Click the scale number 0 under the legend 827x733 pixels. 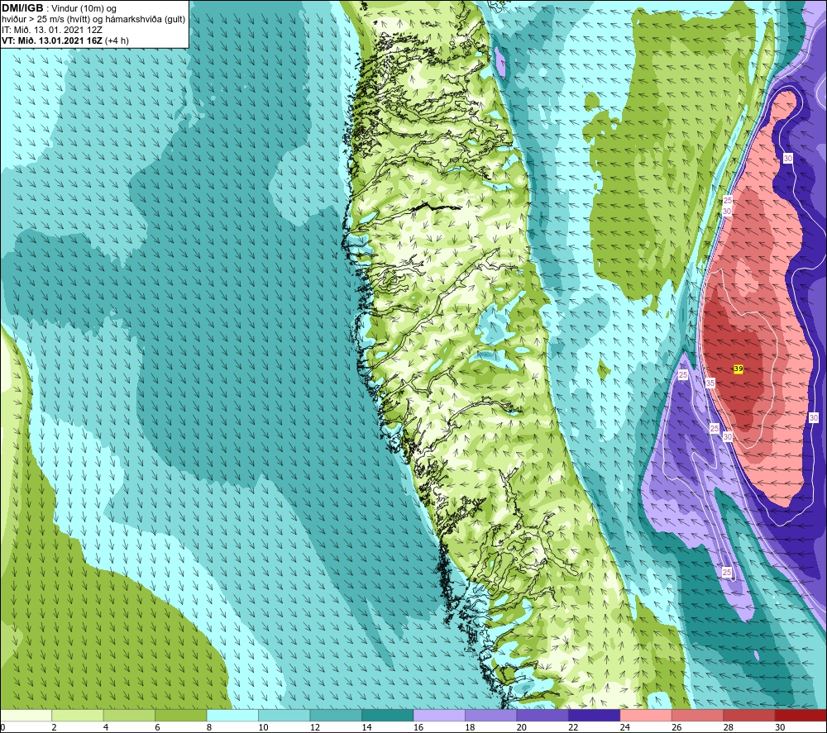(x=2, y=727)
